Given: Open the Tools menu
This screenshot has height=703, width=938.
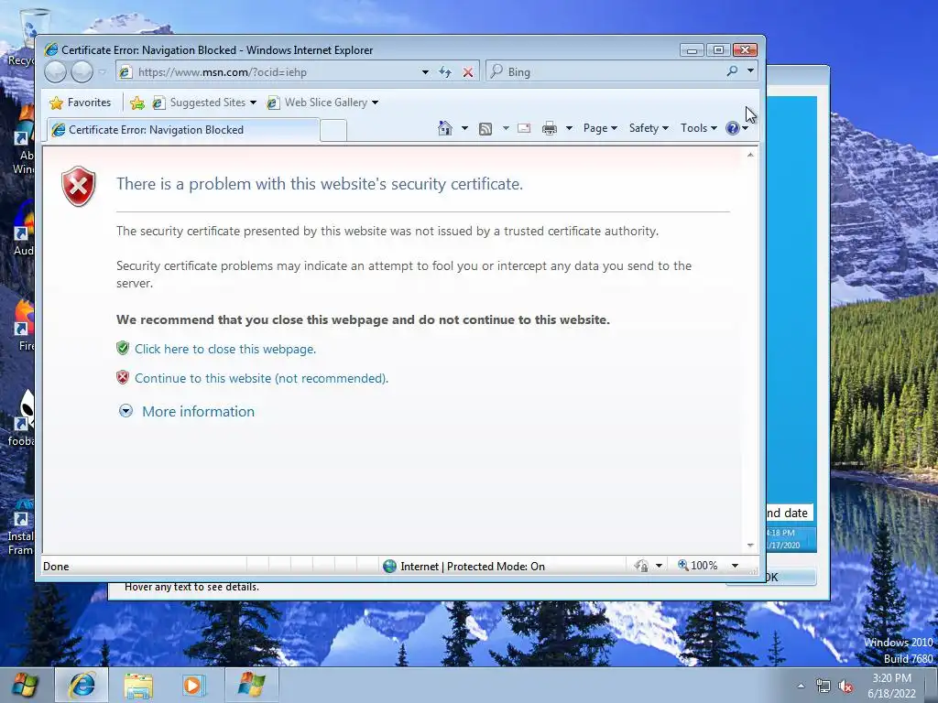Looking at the screenshot, I should click(x=698, y=128).
